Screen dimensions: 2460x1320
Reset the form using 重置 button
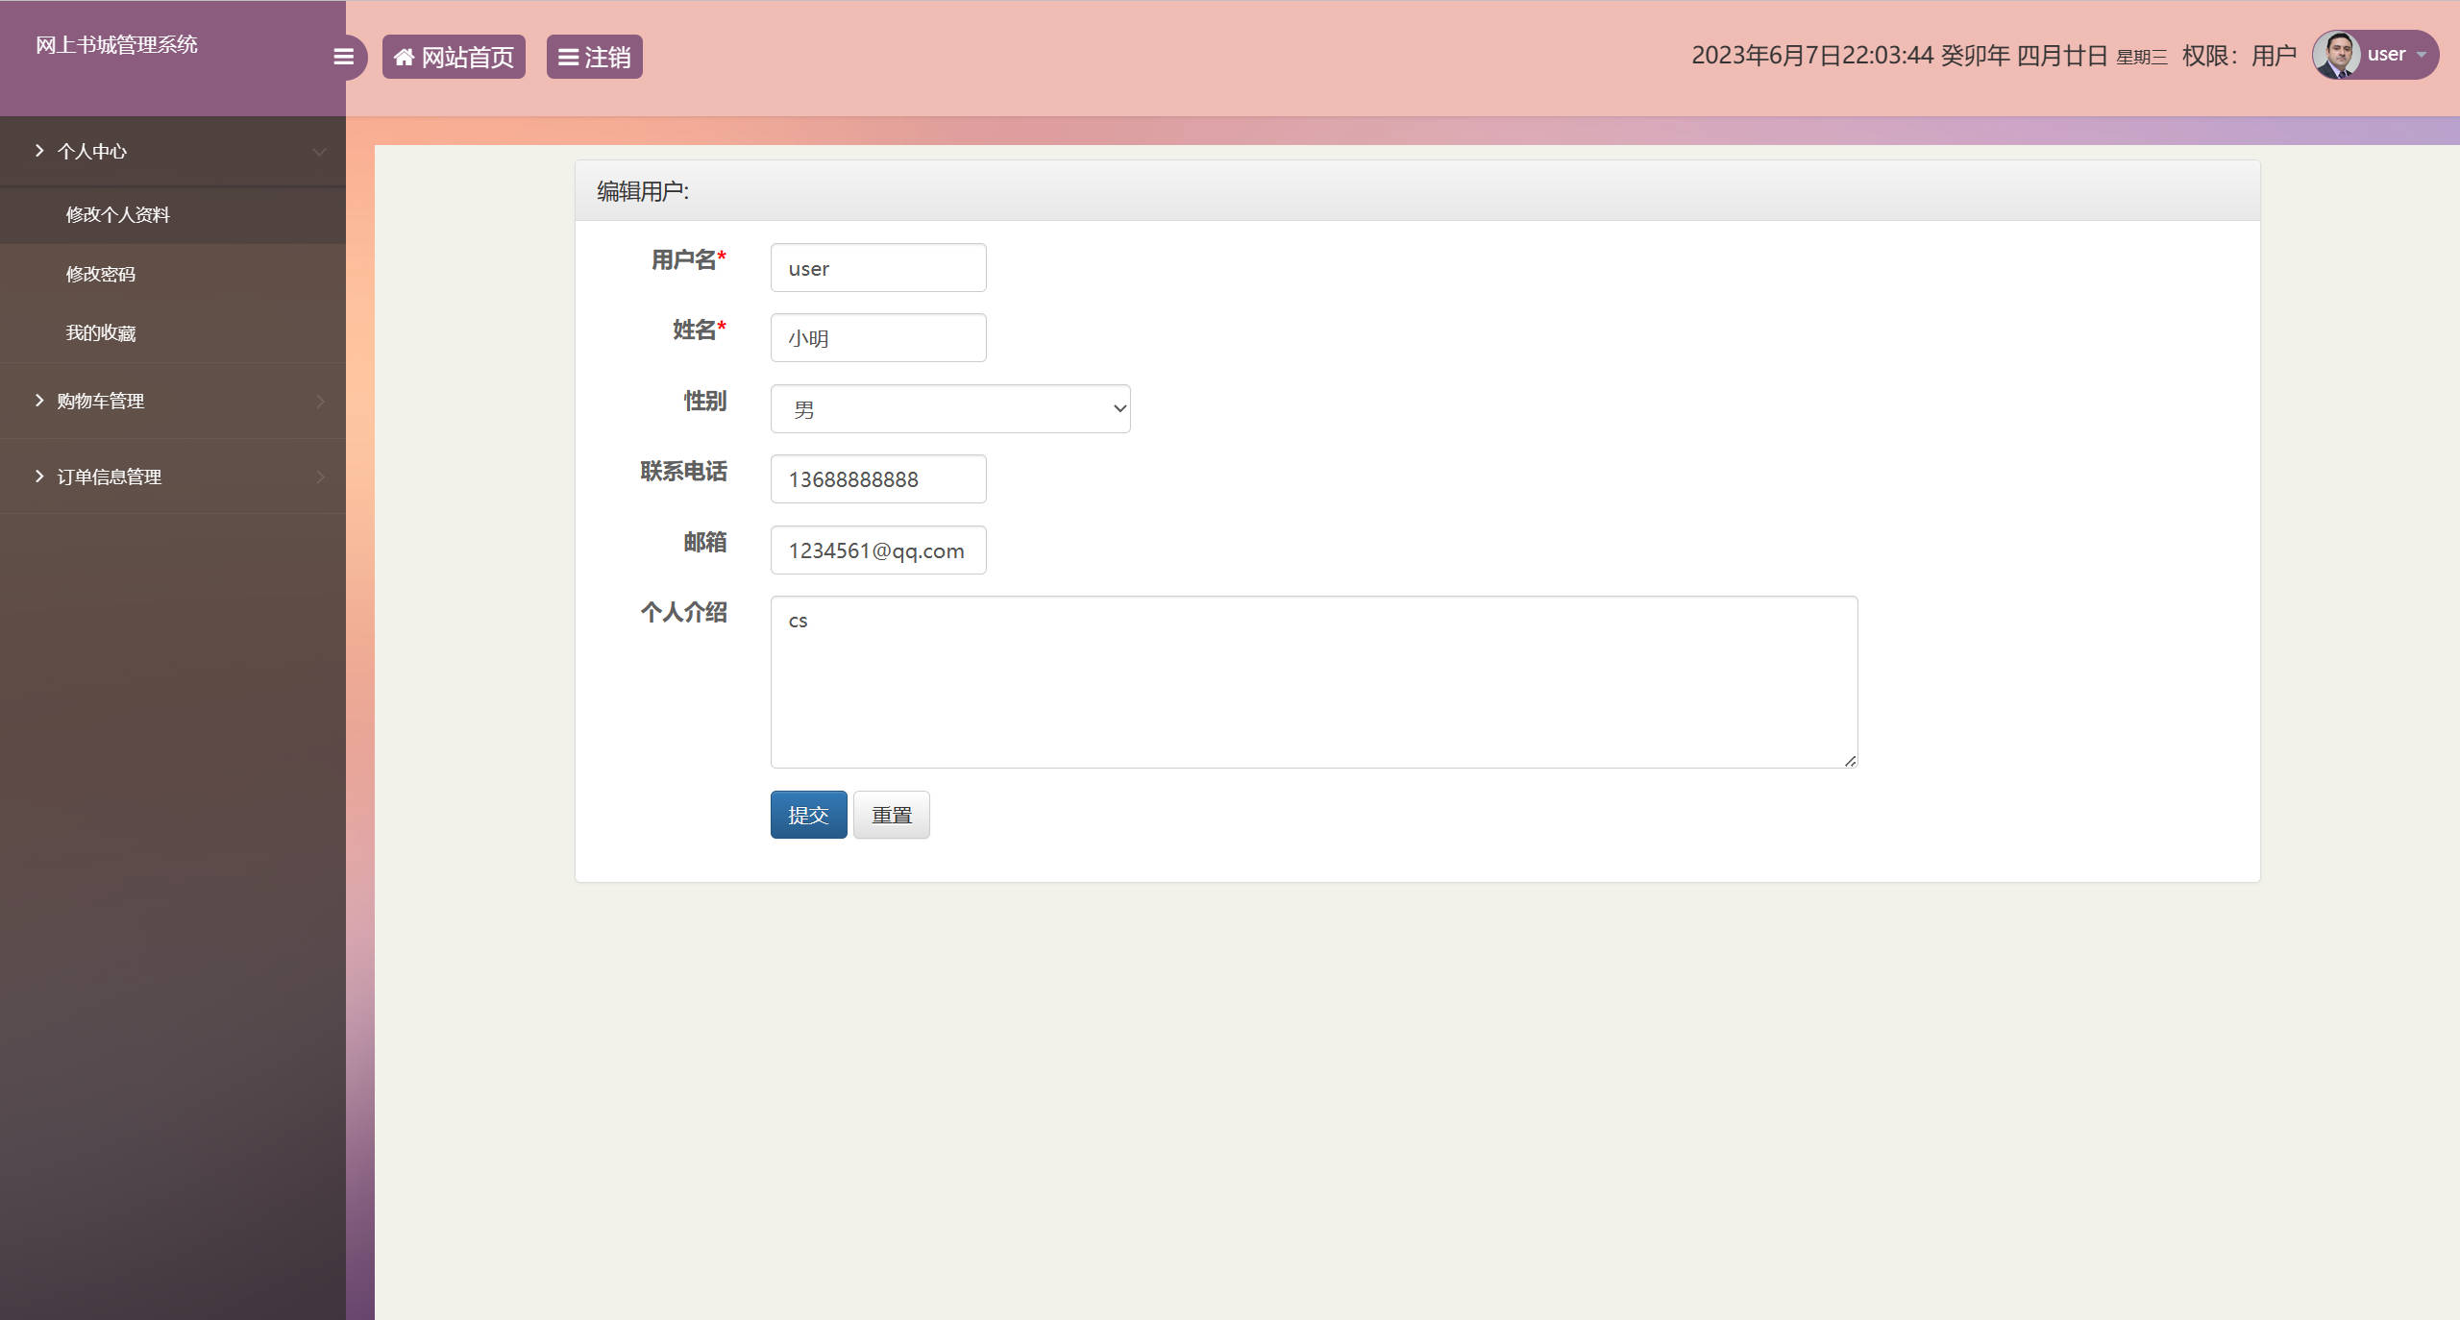click(x=891, y=815)
